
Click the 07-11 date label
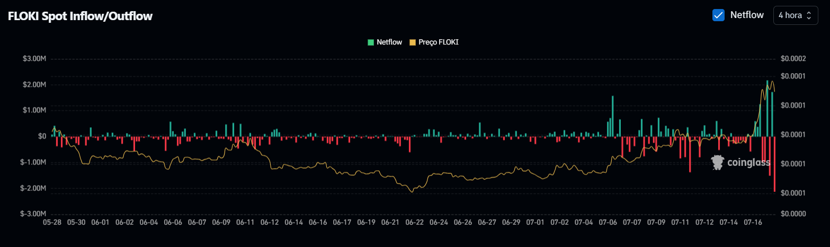681,223
